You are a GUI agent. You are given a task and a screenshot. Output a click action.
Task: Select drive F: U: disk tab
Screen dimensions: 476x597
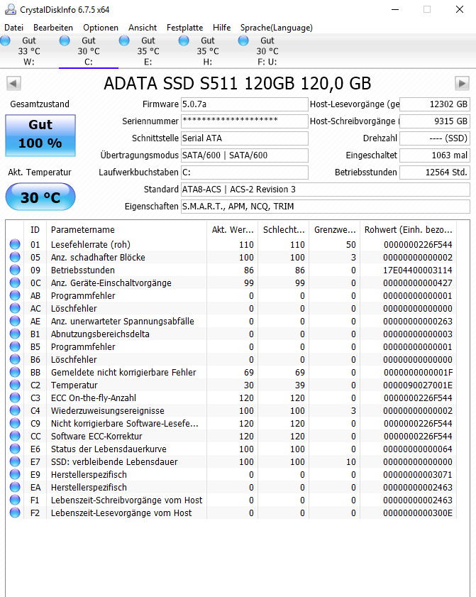[267, 51]
